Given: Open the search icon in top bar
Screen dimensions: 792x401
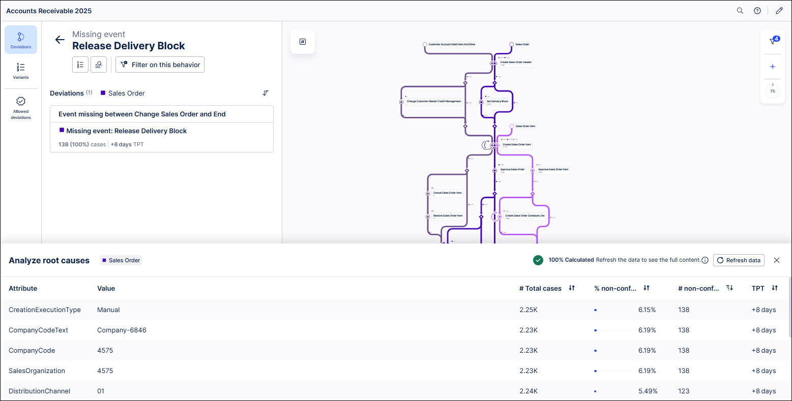Looking at the screenshot, I should point(740,11).
